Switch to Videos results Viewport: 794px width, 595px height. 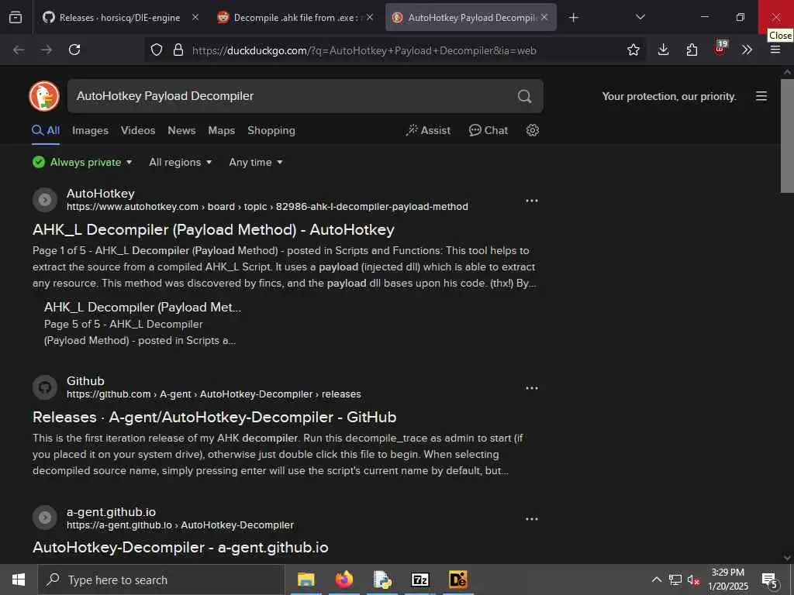138,130
